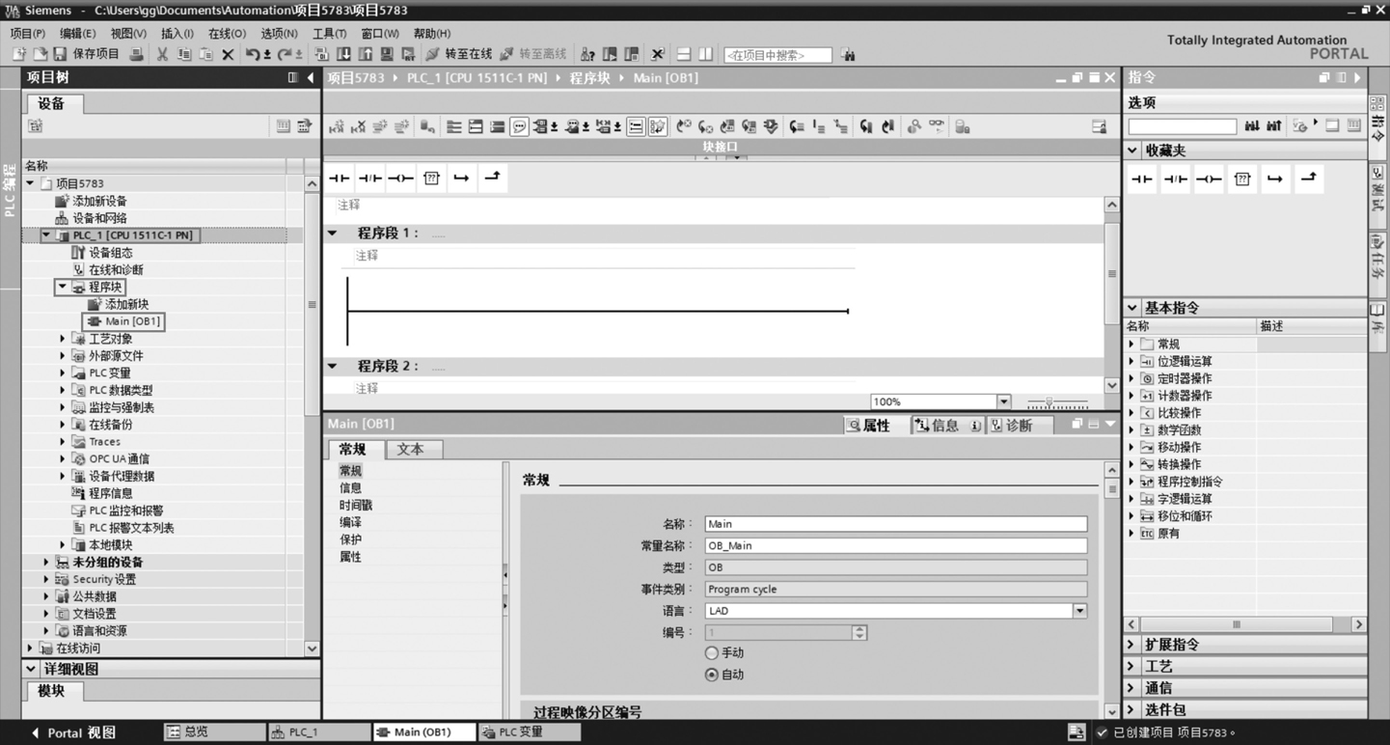Click normally open contact in 收藏夹 panel

1142,179
